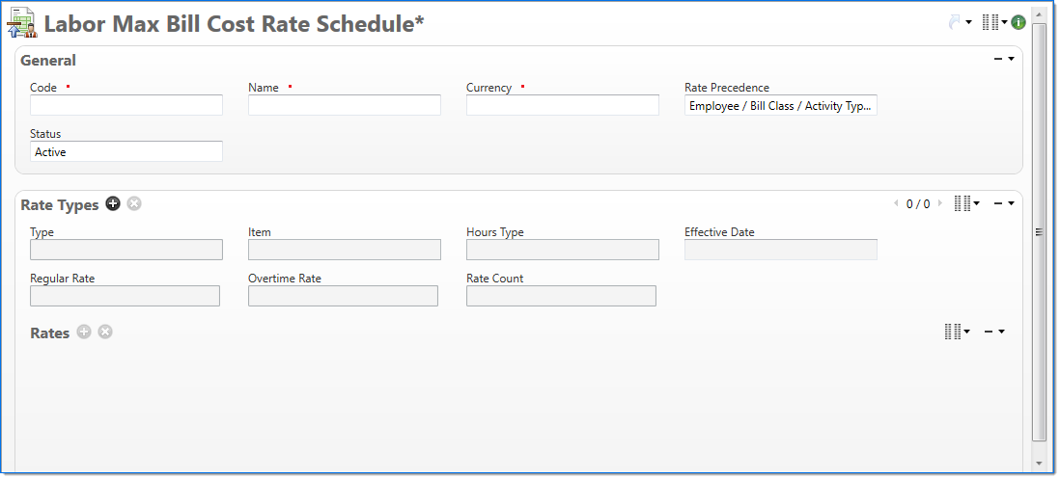This screenshot has height=479, width=1060.
Task: Click the add icon next to Rates
Action: coord(84,332)
